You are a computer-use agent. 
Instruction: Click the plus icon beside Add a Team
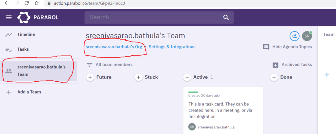pos(9,92)
